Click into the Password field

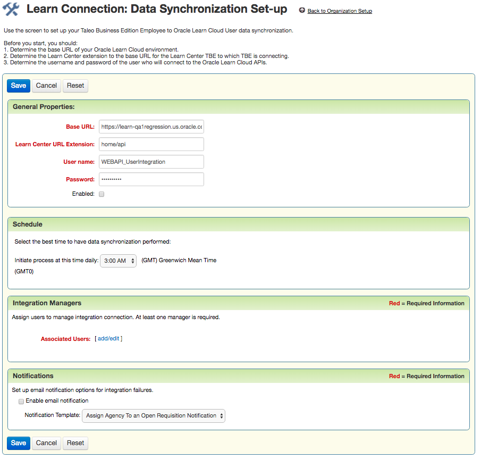[x=151, y=179]
